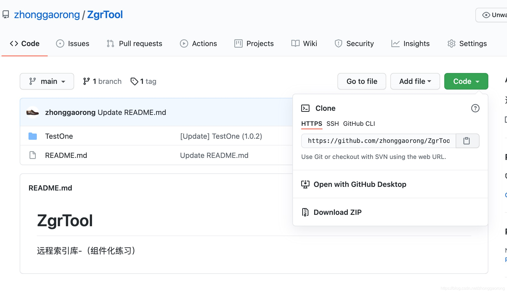
Task: Select the GitHub CLI clone tab
Action: tap(359, 124)
